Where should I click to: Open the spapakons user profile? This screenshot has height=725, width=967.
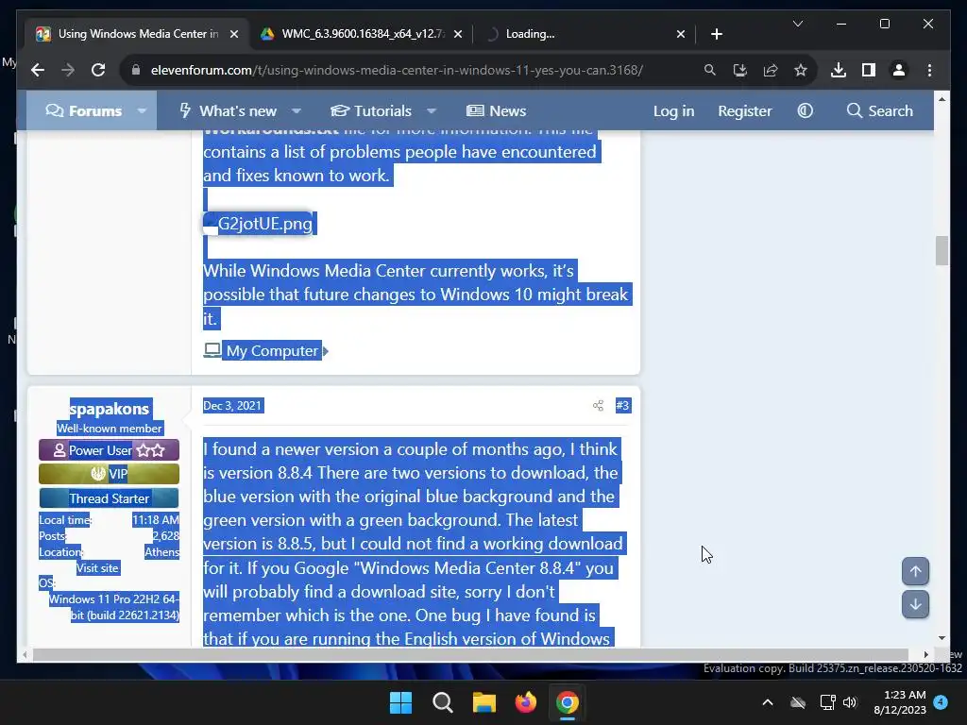(110, 409)
